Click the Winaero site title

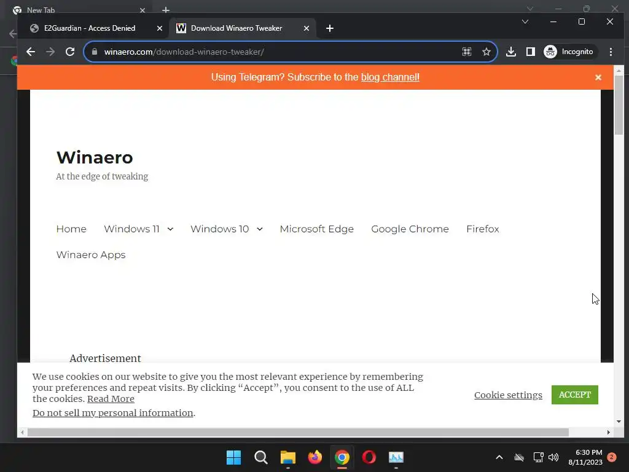95,157
